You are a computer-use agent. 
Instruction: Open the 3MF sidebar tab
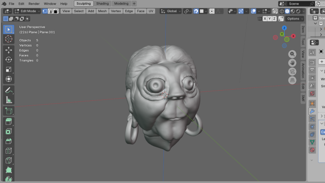[x=303, y=98]
